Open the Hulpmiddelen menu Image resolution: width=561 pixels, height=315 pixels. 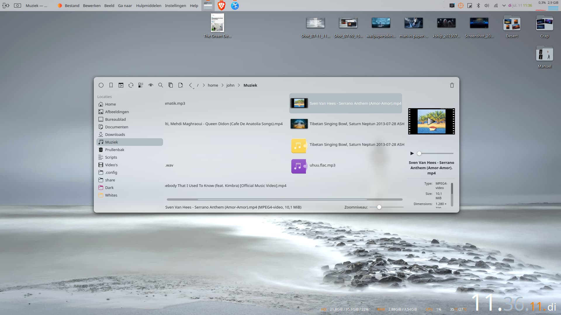148,6
